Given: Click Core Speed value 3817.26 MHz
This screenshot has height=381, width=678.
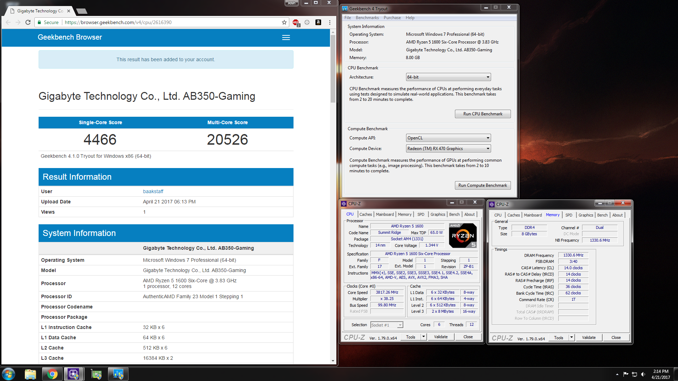Looking at the screenshot, I should [x=387, y=292].
